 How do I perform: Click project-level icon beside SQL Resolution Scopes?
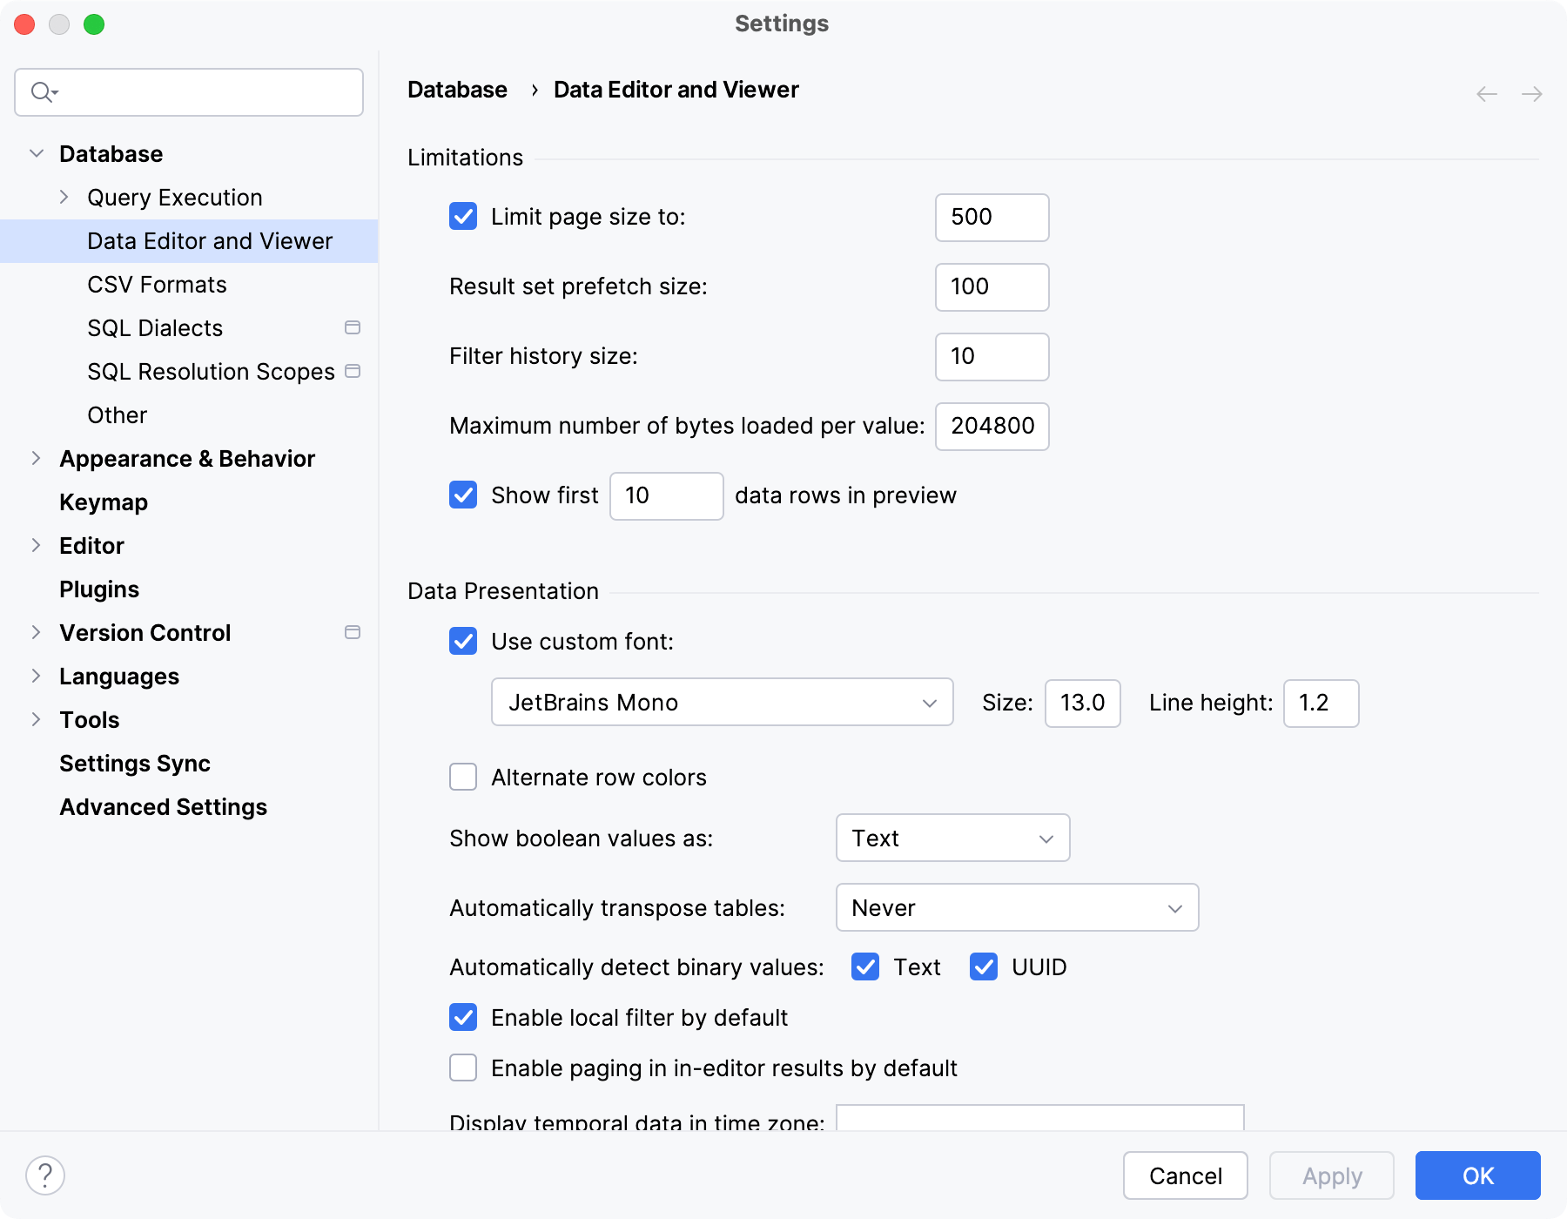353,371
